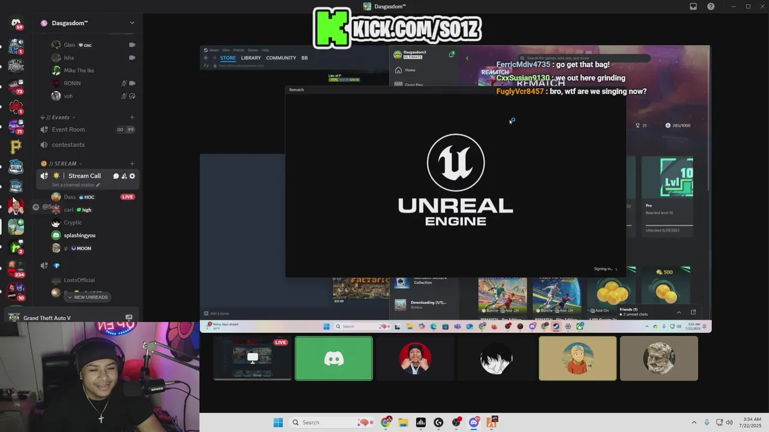769x432 pixels.
Task: Join the Event Room voice channel
Action: [x=88, y=130]
